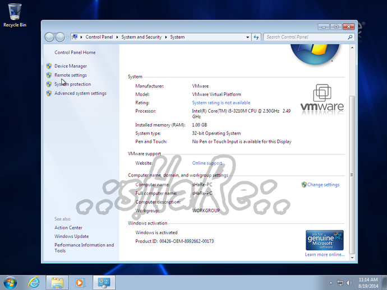Expand arrow before Control Panel breadcrumb
This screenshot has height=290, width=387.
click(x=81, y=37)
